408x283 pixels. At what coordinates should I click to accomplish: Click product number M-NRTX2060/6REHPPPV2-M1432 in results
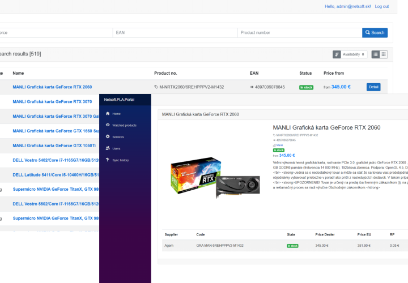[192, 87]
